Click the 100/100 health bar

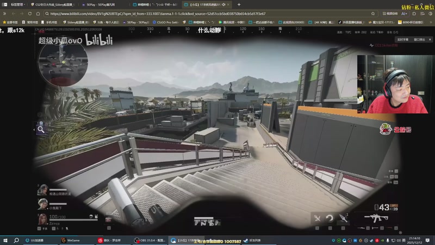[x=73, y=219]
